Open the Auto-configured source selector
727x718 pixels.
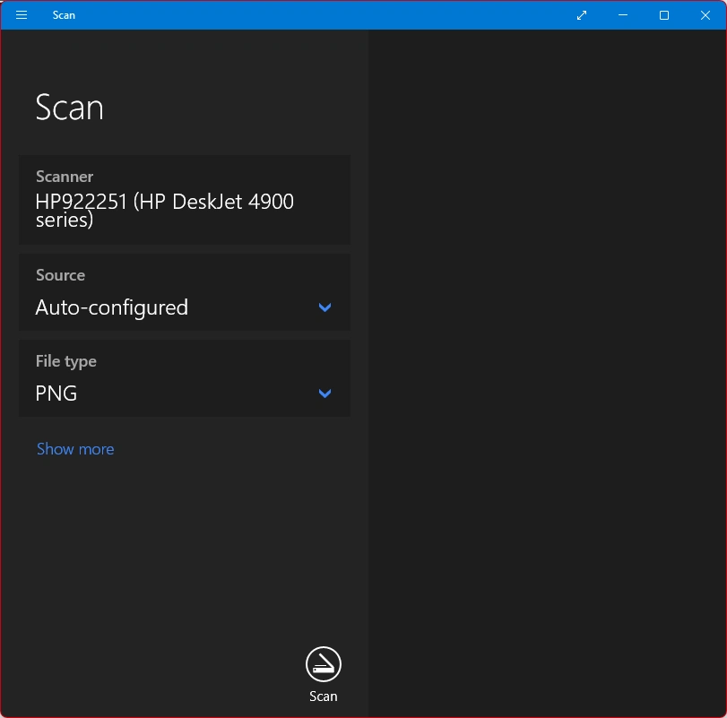point(185,292)
